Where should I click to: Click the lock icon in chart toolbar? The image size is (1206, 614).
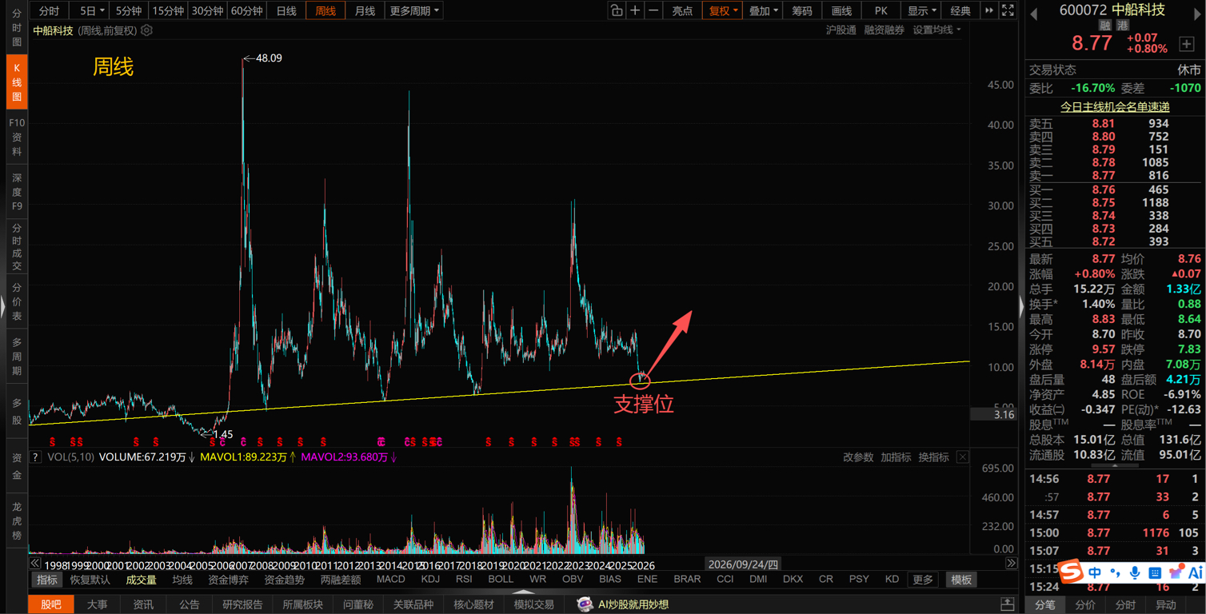[x=616, y=10]
